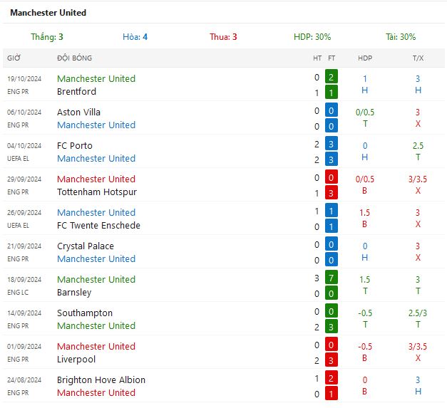Click the HT column header
Image resolution: width=447 pixels, height=408 pixels.
coord(317,58)
